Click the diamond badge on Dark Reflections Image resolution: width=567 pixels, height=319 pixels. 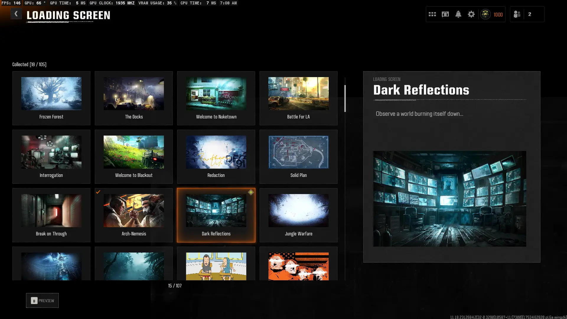(251, 192)
